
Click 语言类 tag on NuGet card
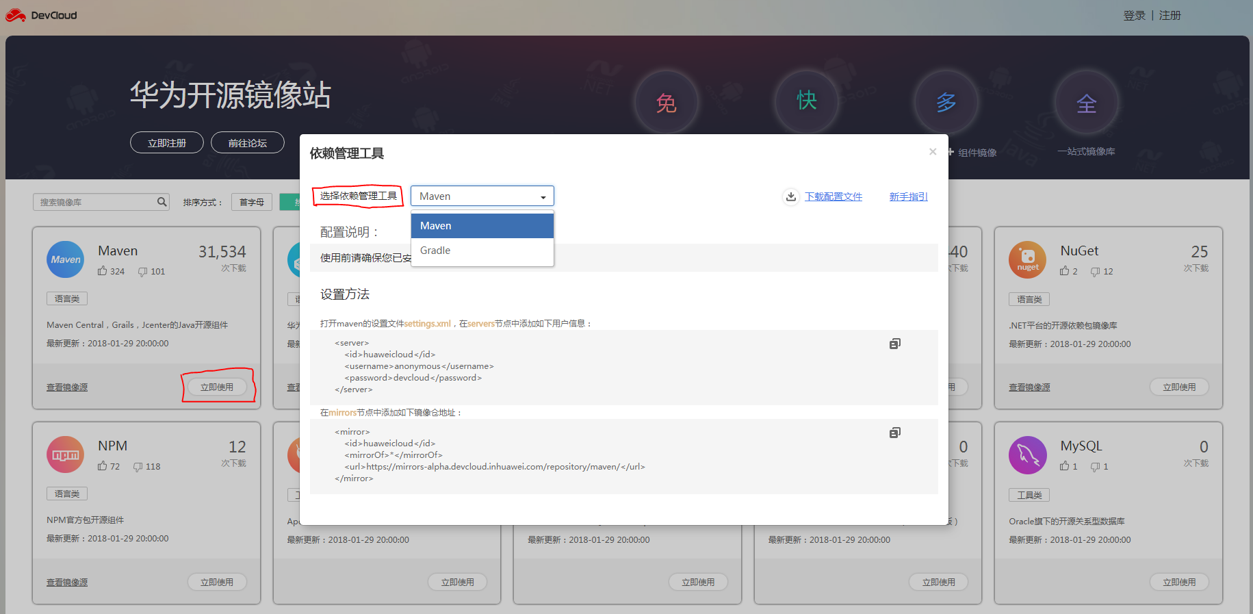(1029, 299)
